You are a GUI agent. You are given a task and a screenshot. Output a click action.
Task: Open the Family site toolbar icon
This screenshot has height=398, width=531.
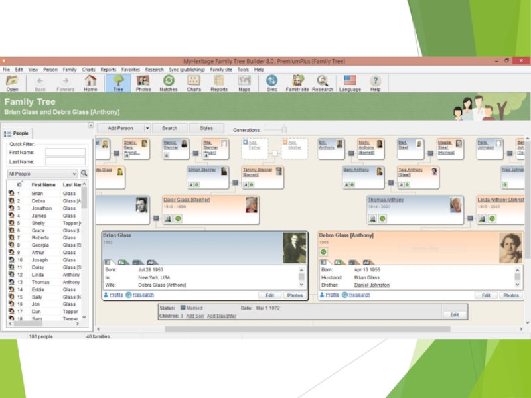[297, 84]
